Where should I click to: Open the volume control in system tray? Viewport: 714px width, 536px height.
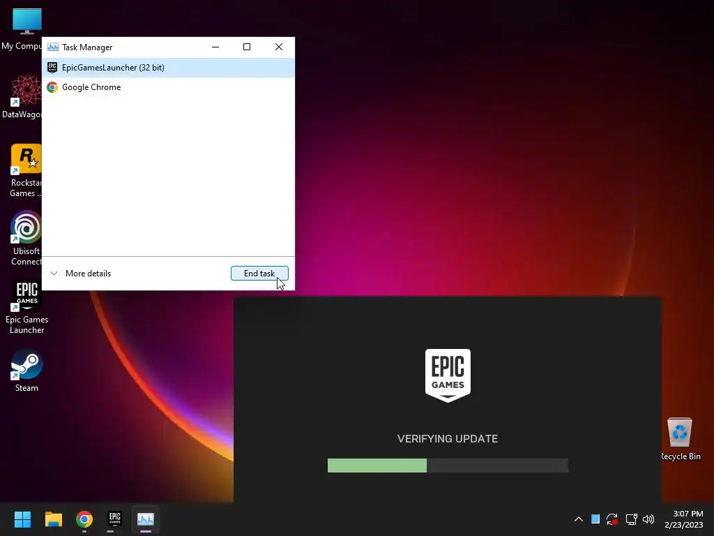(648, 519)
